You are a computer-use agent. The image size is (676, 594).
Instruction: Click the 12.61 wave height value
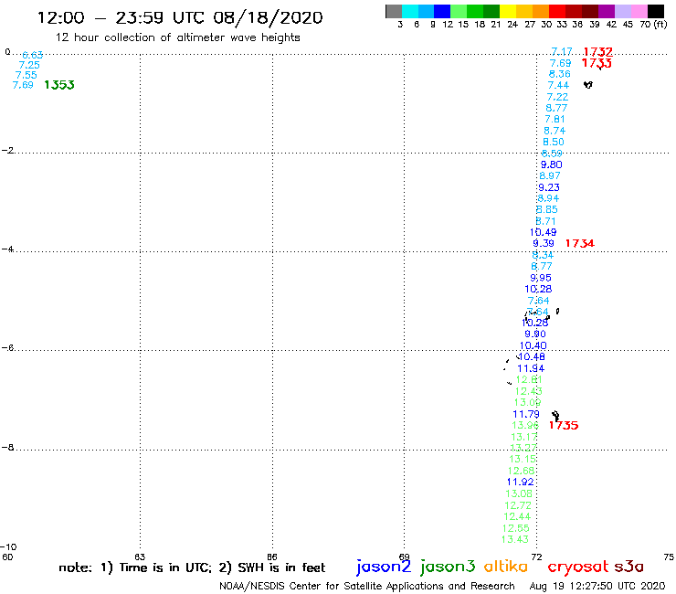[529, 379]
